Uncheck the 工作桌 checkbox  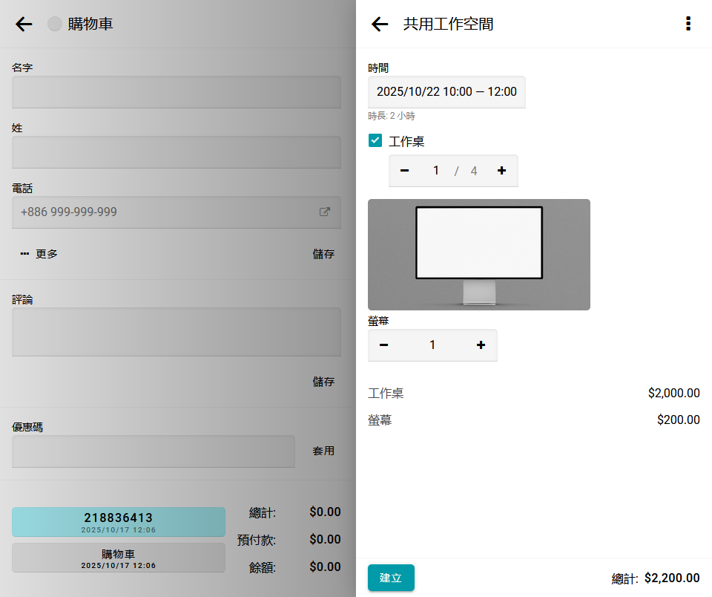[x=375, y=140]
